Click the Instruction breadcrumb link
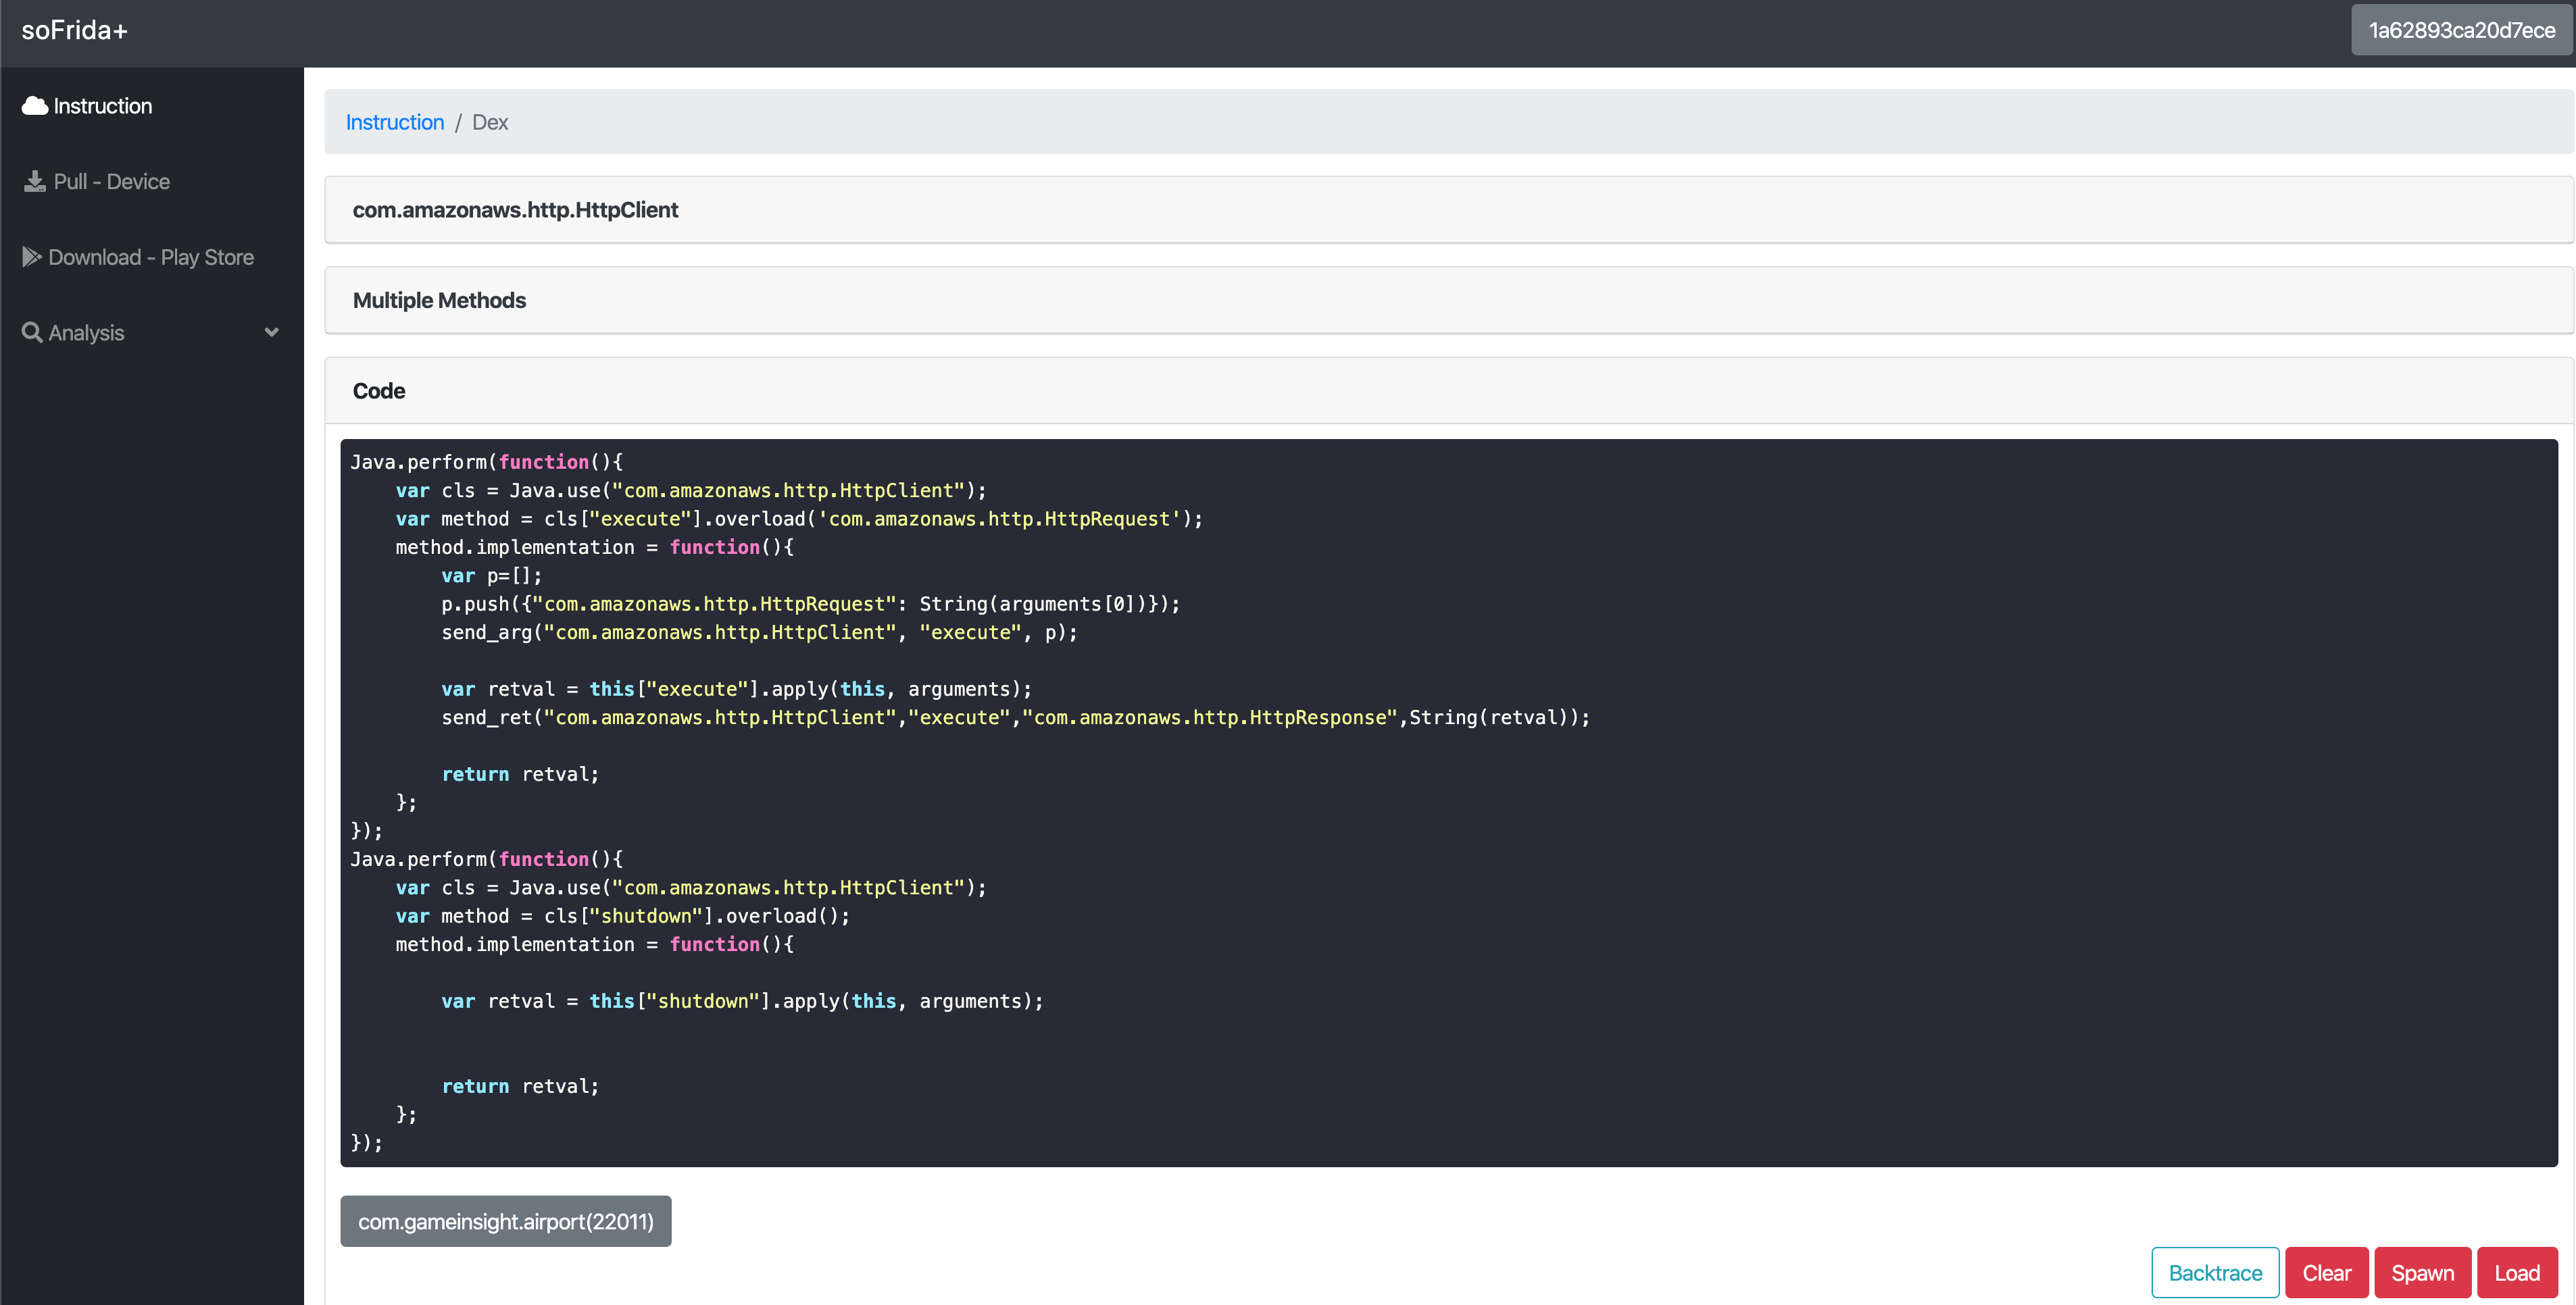Viewport: 2576px width, 1305px height. 394,122
